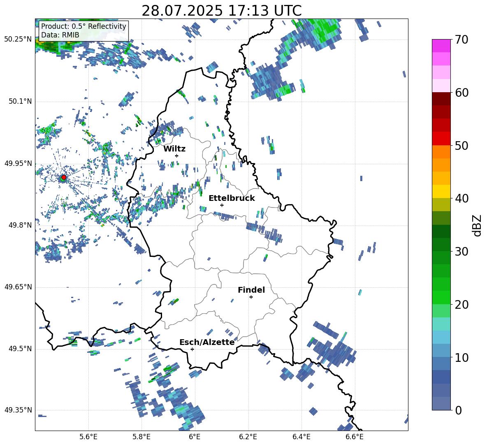Click 'Product: 0.5° Reflectivity' legend text
The width and height of the screenshot is (487, 445).
(x=83, y=26)
